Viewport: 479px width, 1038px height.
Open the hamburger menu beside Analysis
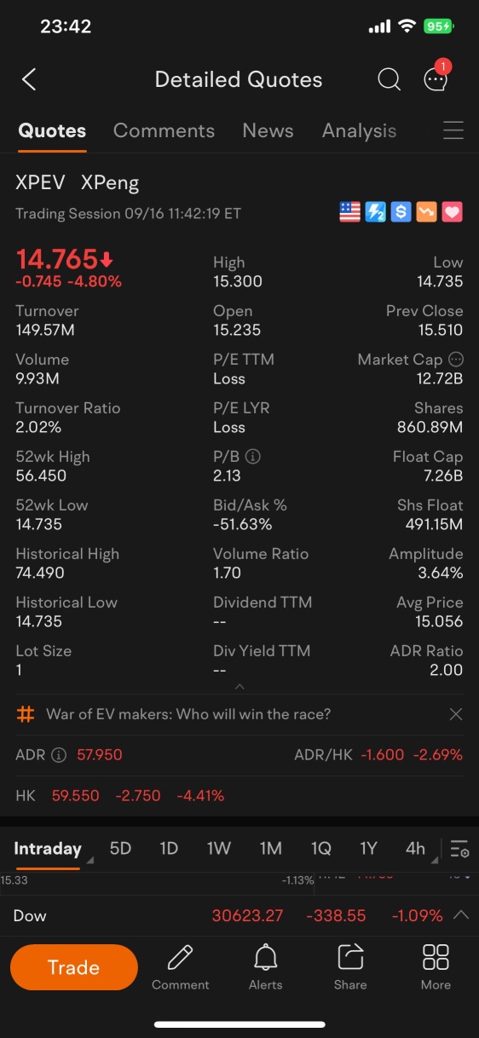tap(453, 130)
